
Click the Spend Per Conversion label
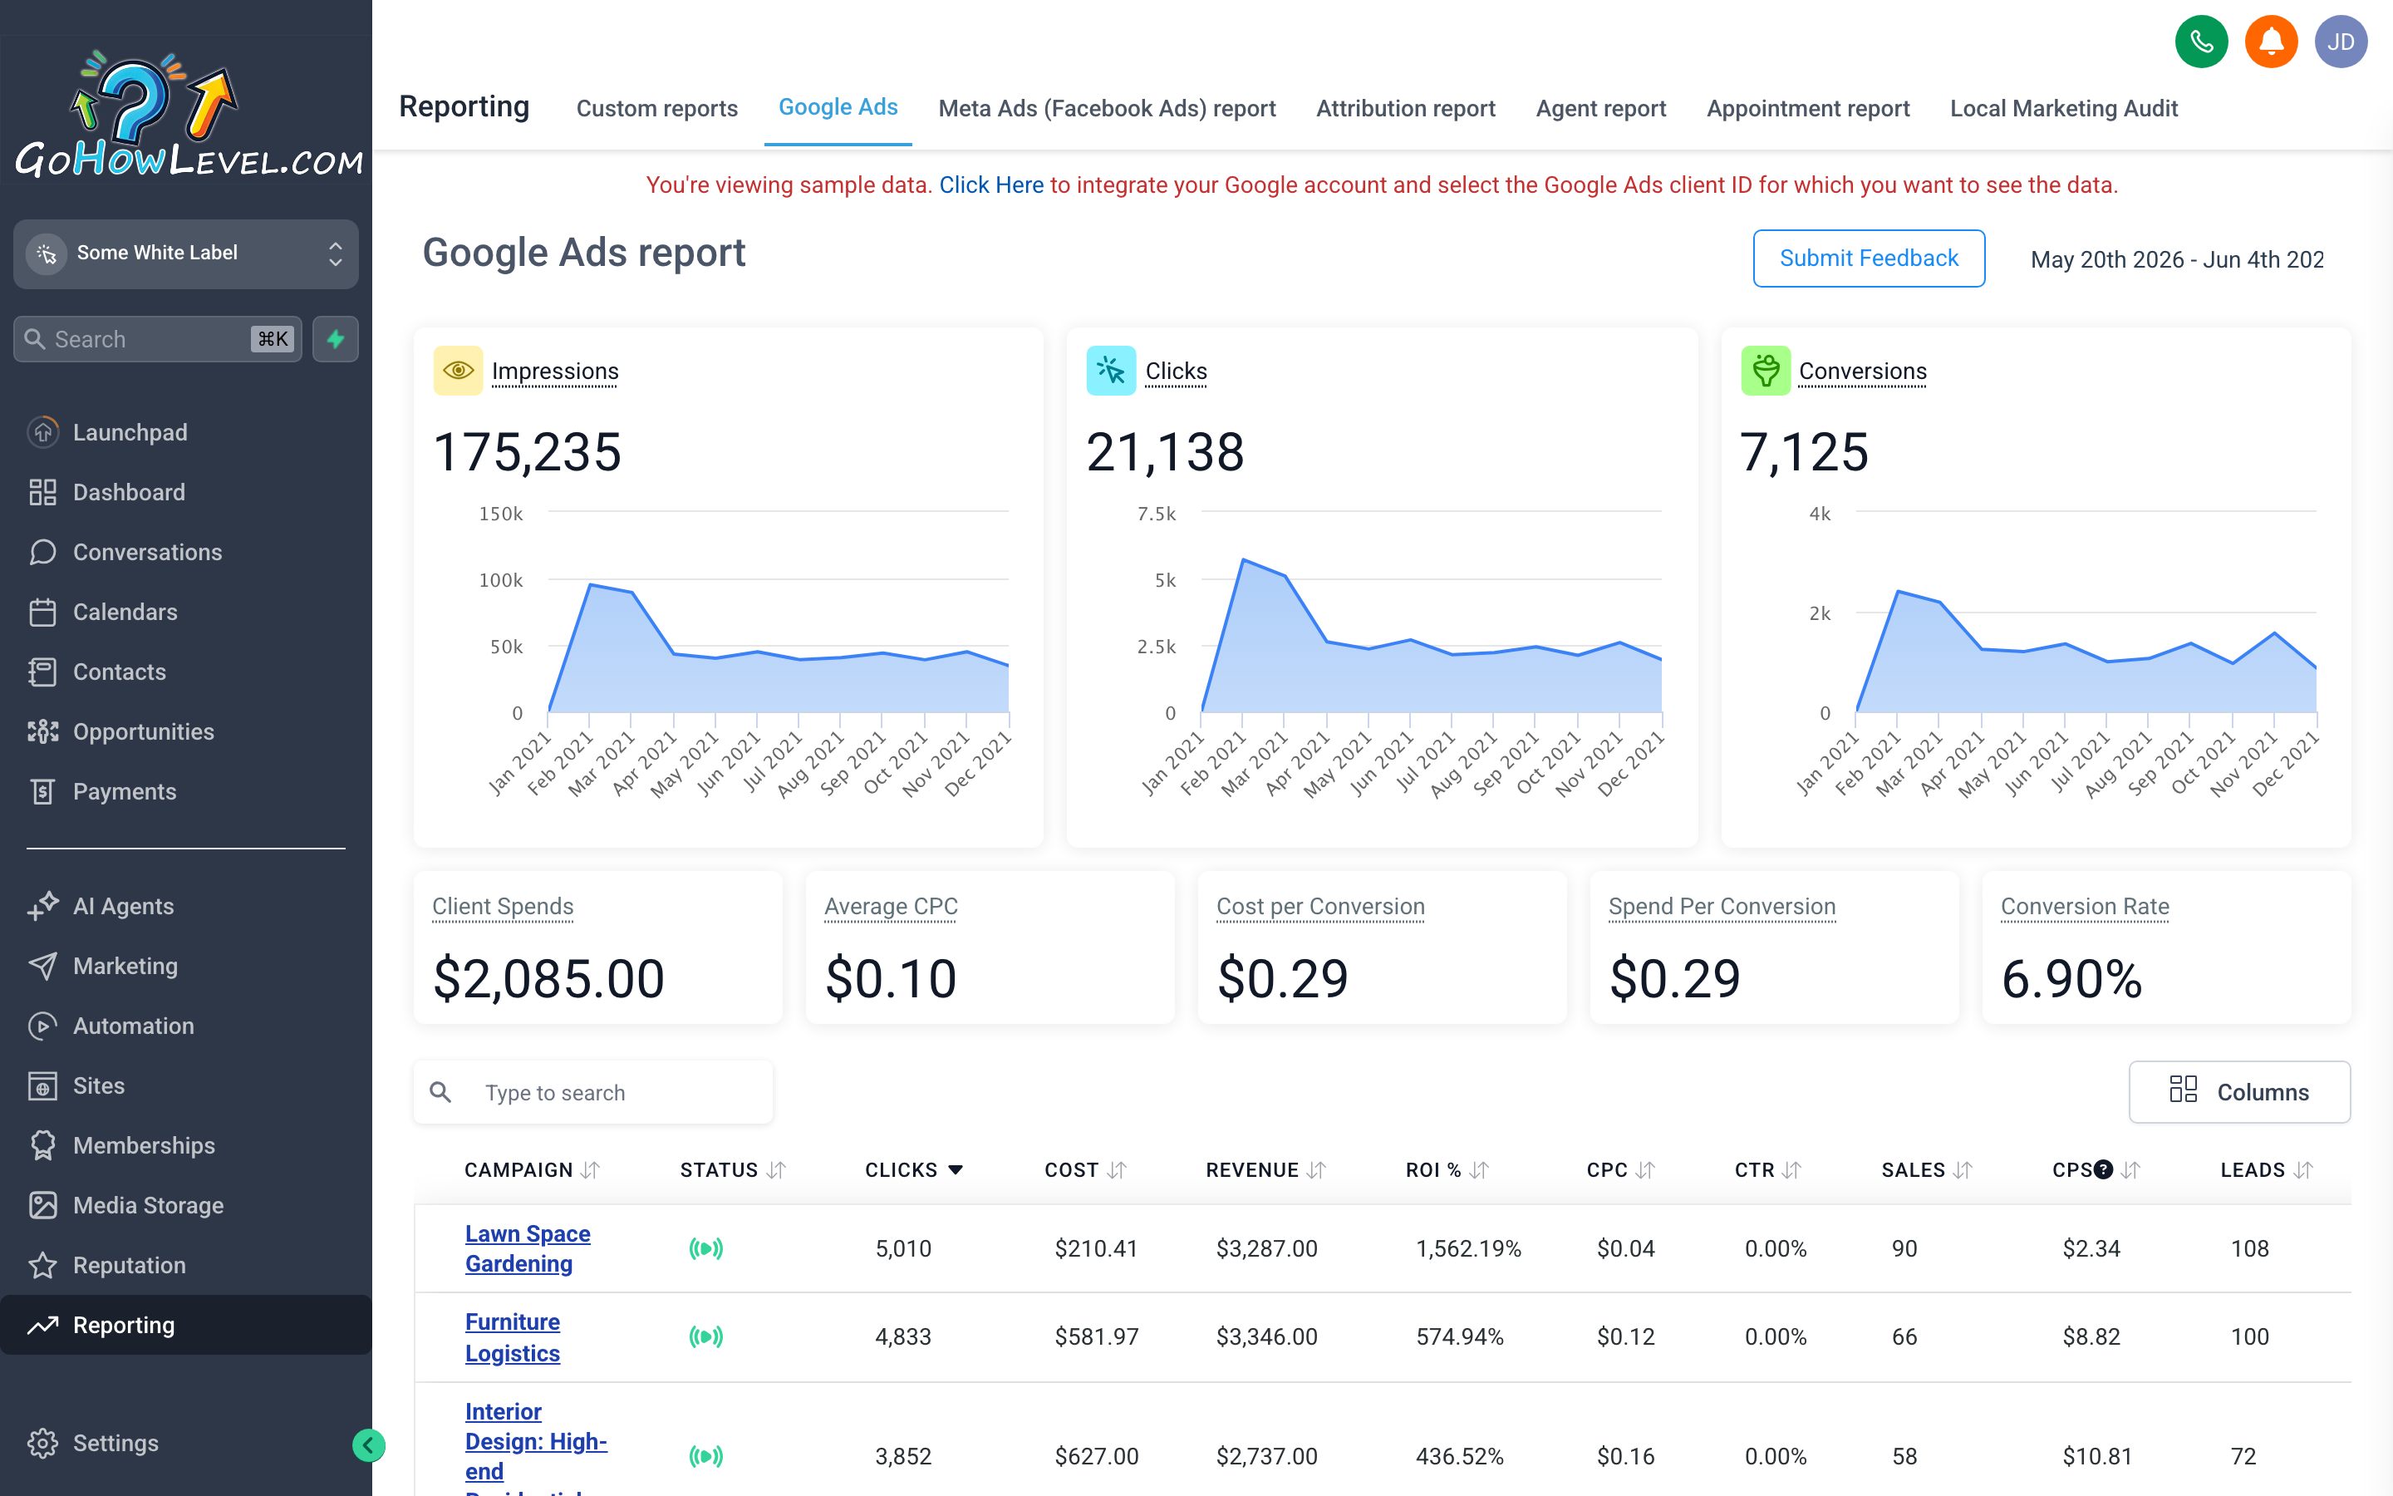click(x=1722, y=906)
